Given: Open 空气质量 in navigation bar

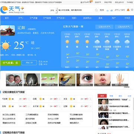Looking at the screenshot, I should pos(33,18).
